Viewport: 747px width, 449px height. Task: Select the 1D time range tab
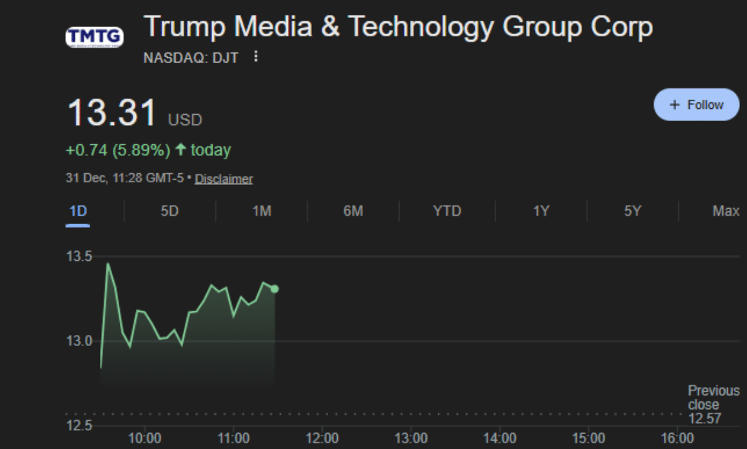pyautogui.click(x=77, y=211)
